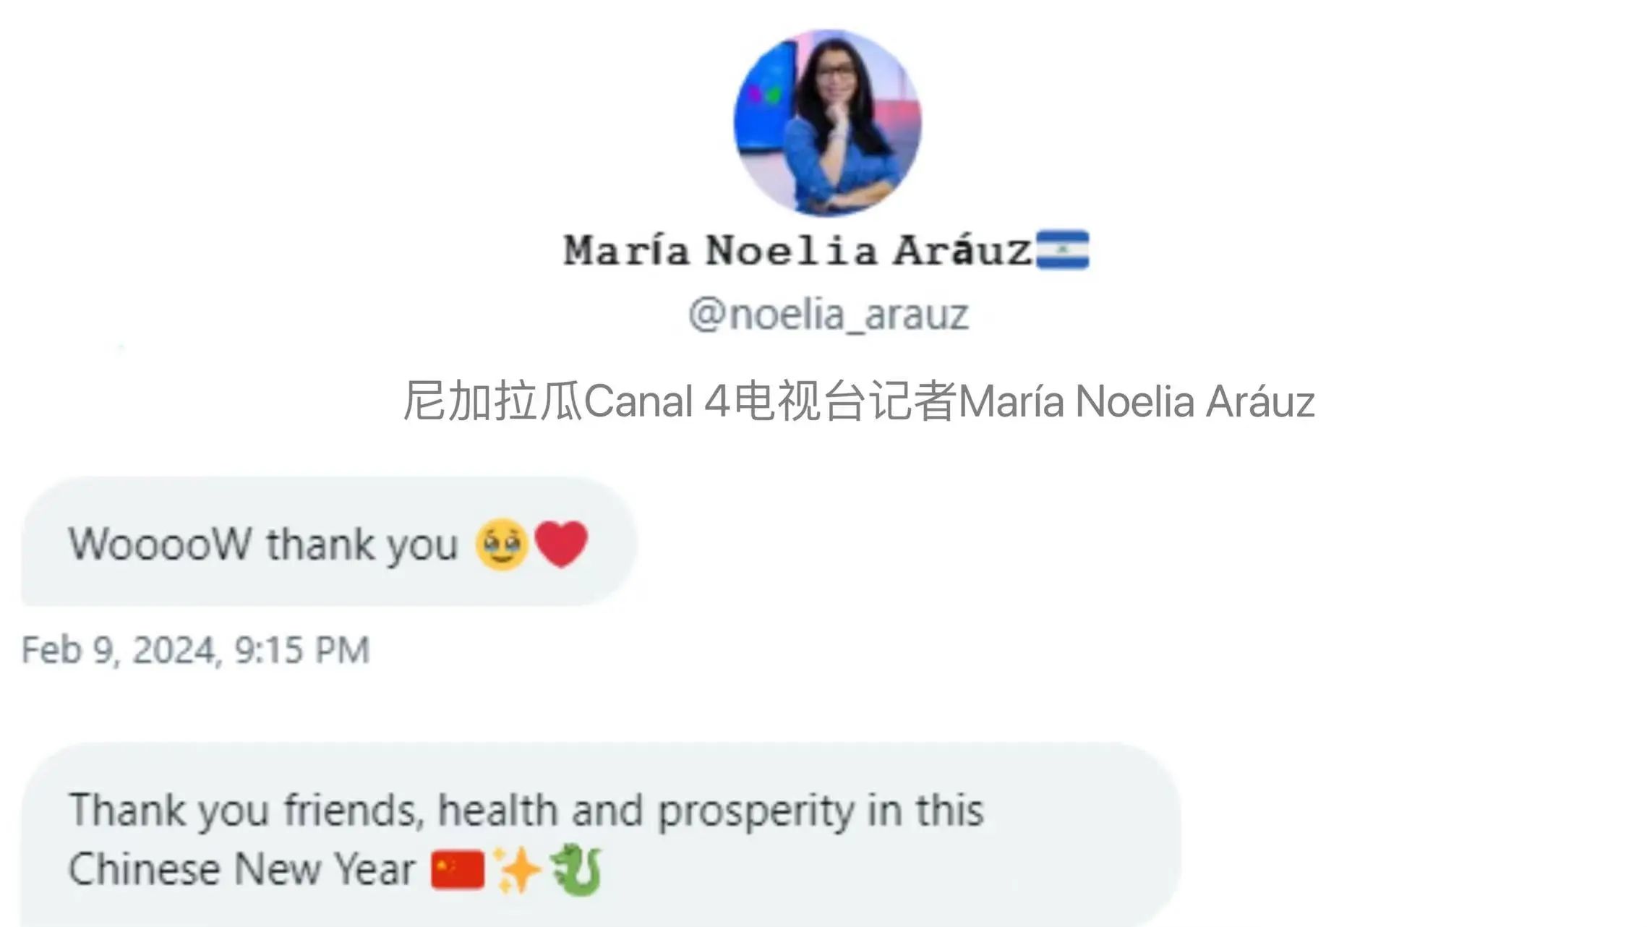The image size is (1647, 927).
Task: Click the "尼加拉瓜" characters in the caption
Action: click(492, 401)
